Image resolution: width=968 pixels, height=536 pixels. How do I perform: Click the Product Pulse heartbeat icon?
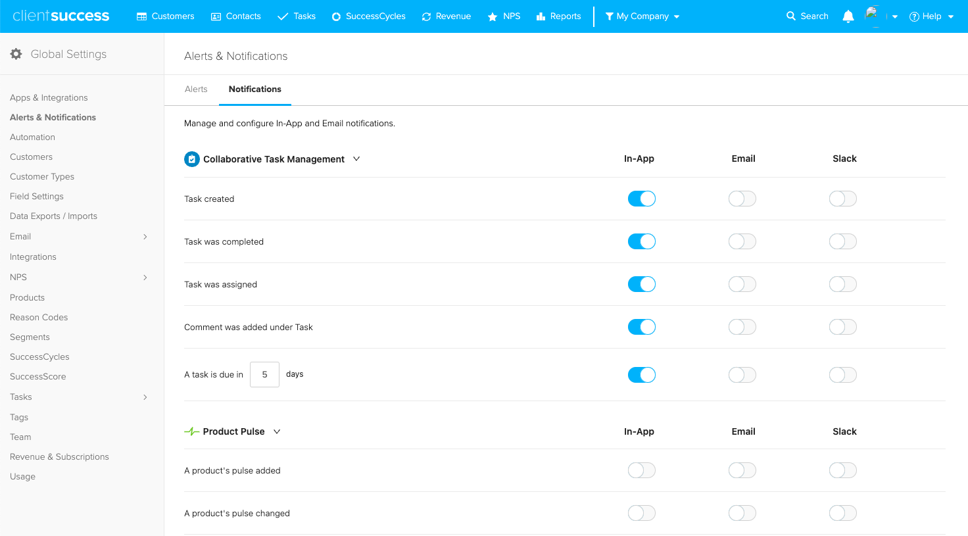(191, 431)
